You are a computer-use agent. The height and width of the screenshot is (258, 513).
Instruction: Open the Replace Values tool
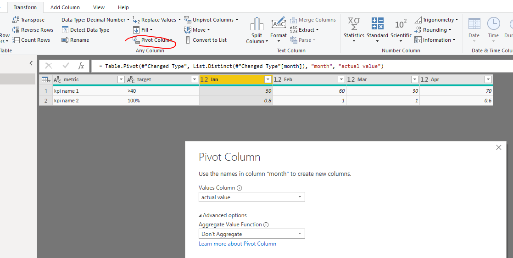click(x=156, y=20)
